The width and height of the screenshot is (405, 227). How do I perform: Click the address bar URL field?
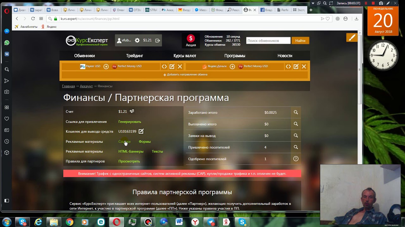coord(190,19)
